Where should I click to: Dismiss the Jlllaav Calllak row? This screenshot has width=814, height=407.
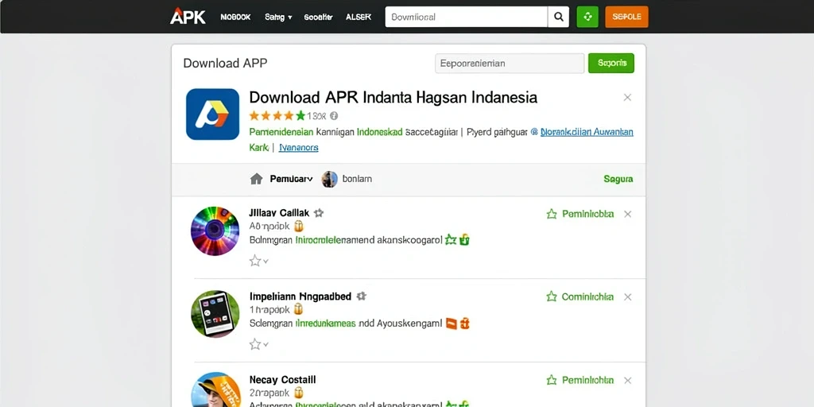(x=628, y=214)
